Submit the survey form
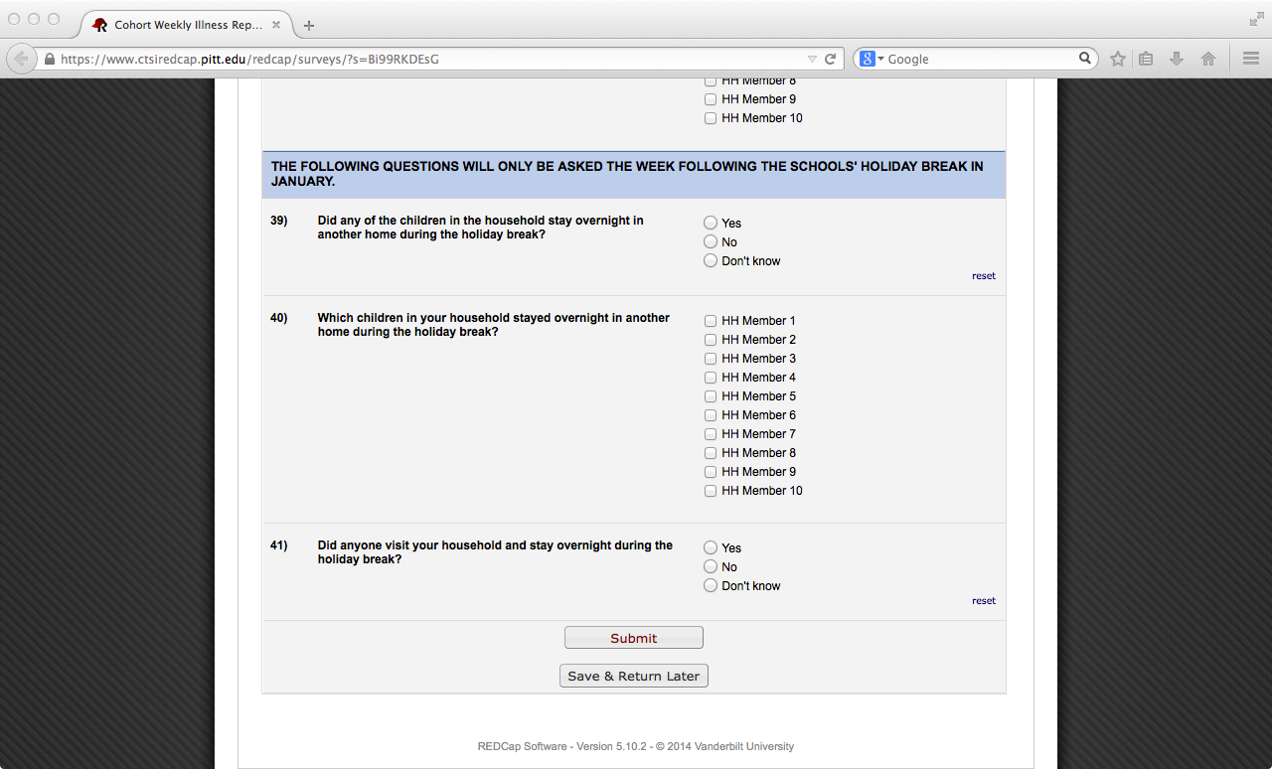Screen dimensions: 1272x769 634,638
